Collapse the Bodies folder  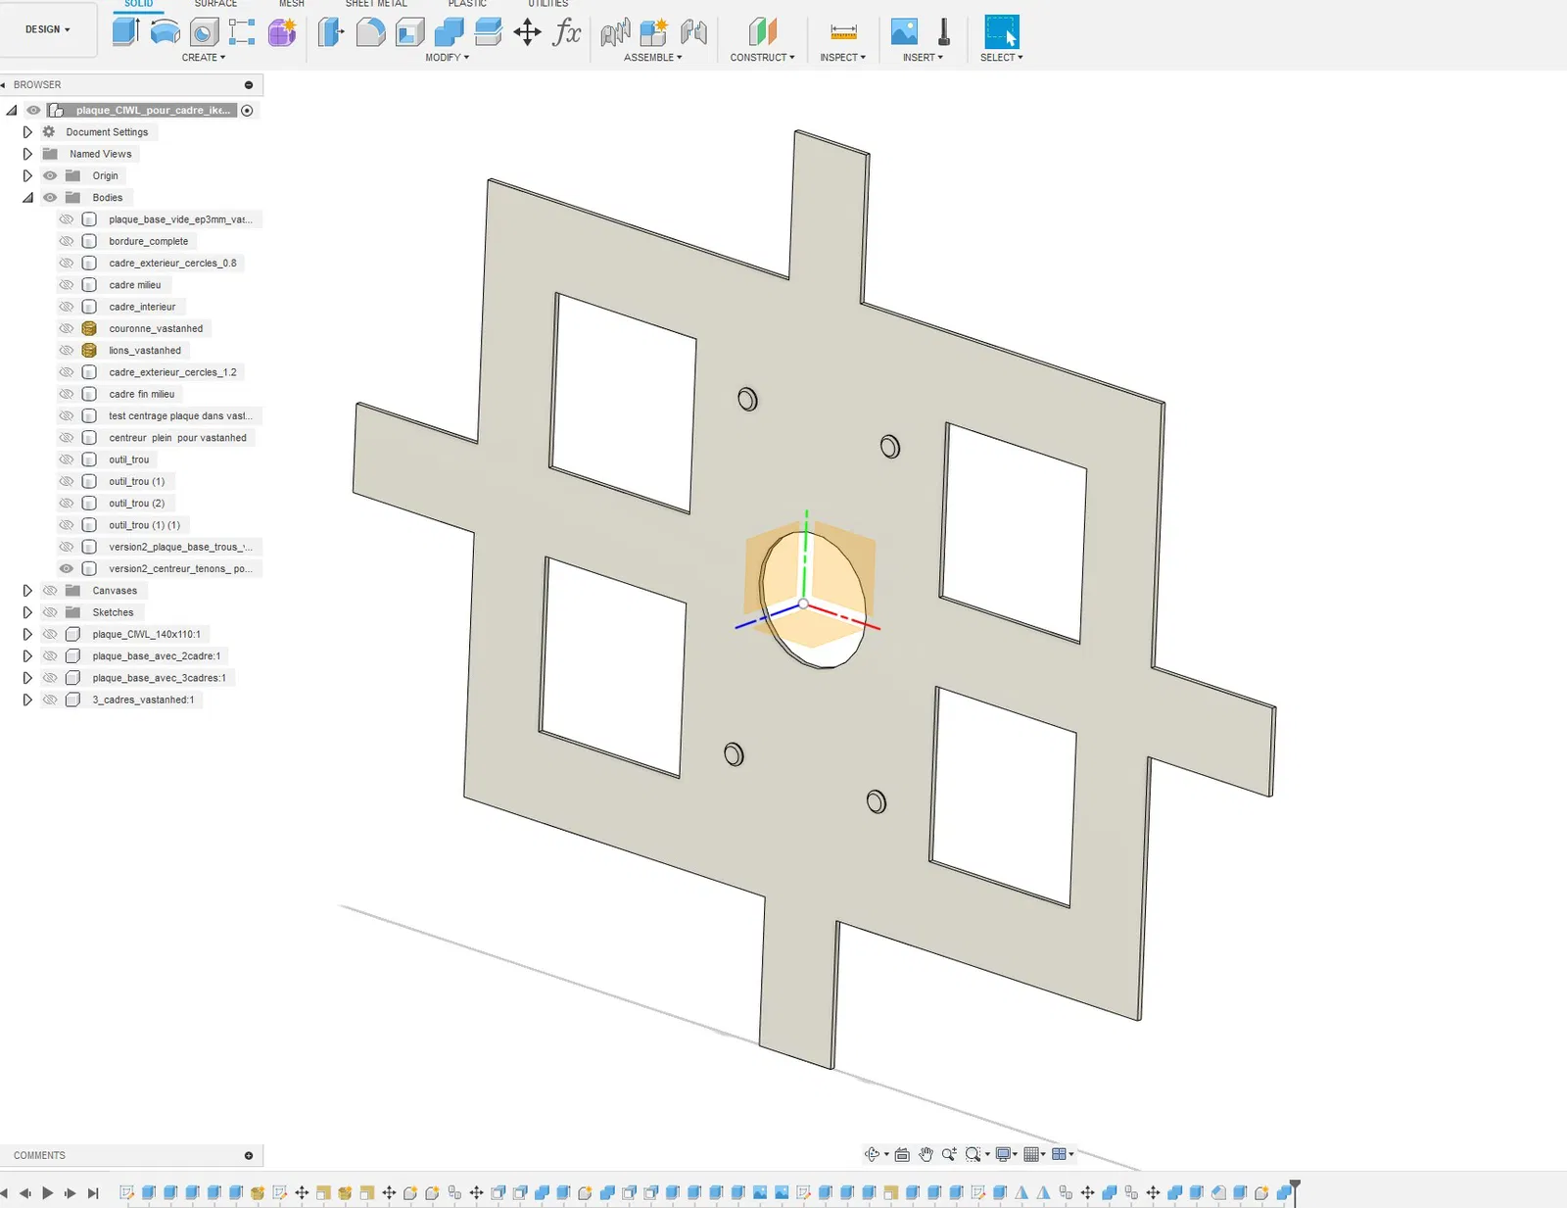click(x=27, y=198)
